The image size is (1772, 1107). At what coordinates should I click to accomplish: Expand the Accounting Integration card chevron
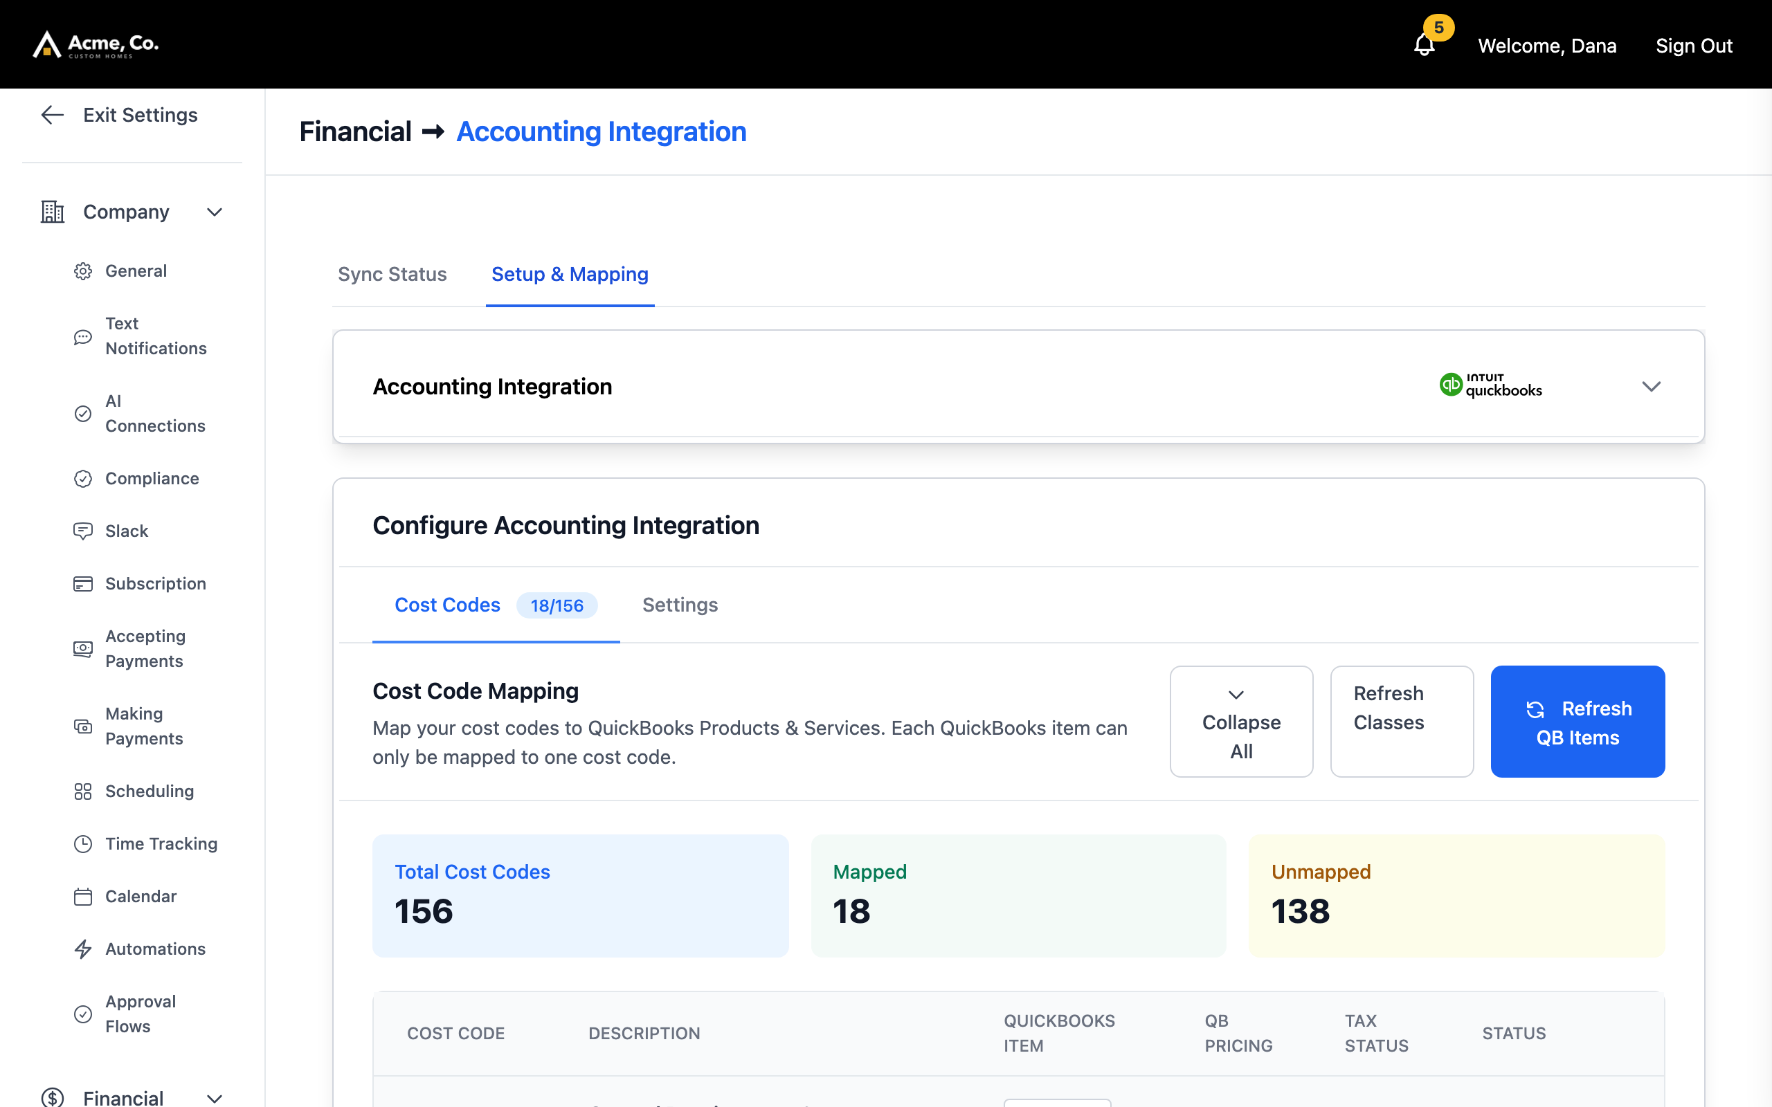tap(1650, 386)
